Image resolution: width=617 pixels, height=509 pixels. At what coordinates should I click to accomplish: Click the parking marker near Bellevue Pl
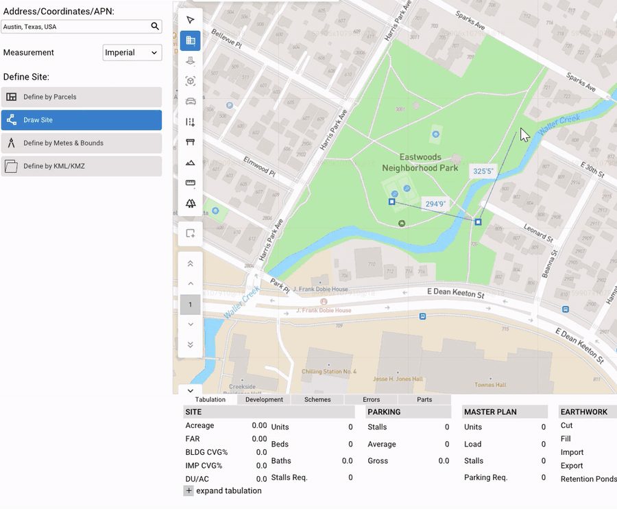click(230, 105)
